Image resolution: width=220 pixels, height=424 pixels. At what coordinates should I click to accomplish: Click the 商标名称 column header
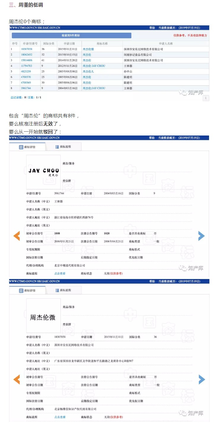click(102, 43)
